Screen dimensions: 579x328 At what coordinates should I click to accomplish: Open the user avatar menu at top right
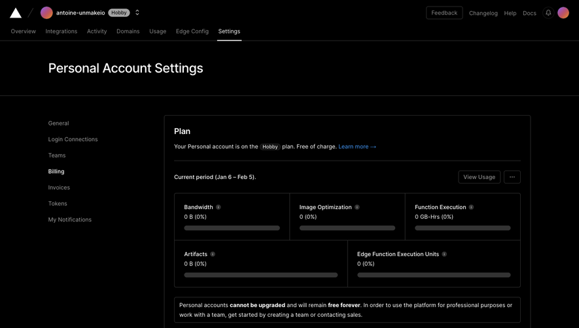563,12
